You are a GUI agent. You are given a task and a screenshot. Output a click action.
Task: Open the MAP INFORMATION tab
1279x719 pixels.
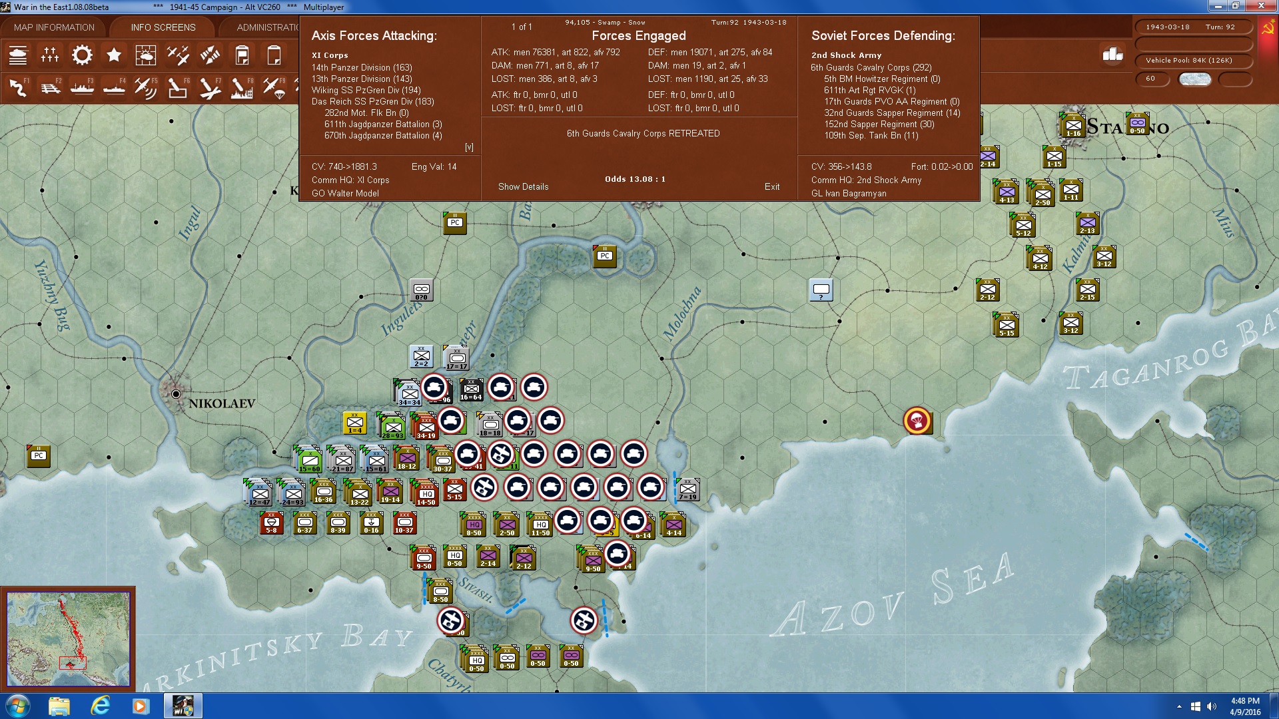[x=55, y=27]
